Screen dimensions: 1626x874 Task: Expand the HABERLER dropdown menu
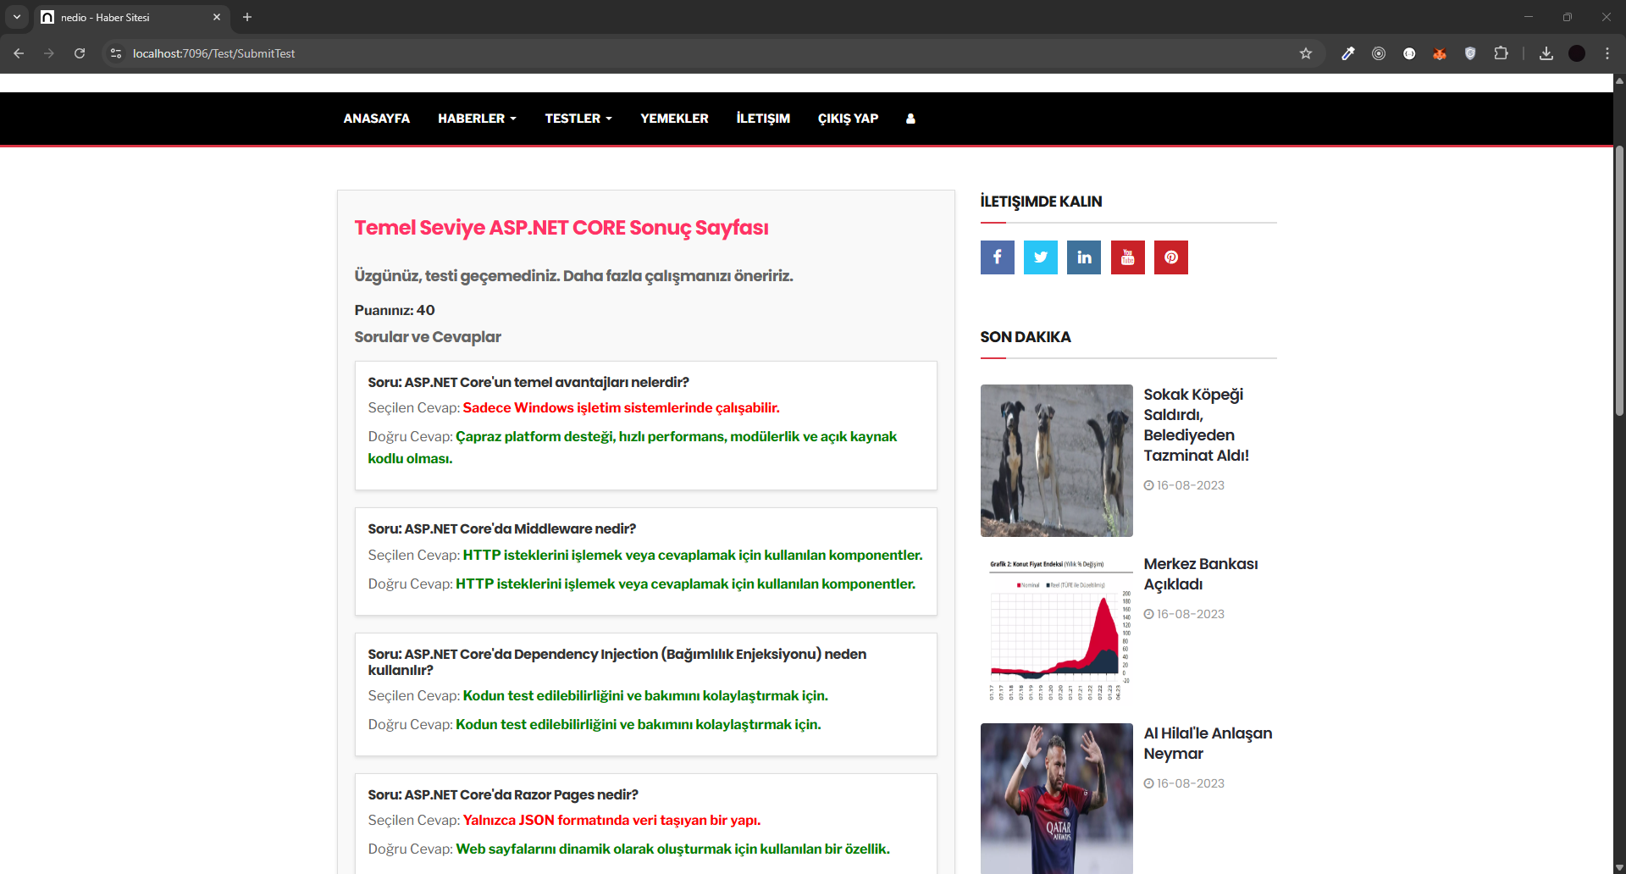point(477,119)
